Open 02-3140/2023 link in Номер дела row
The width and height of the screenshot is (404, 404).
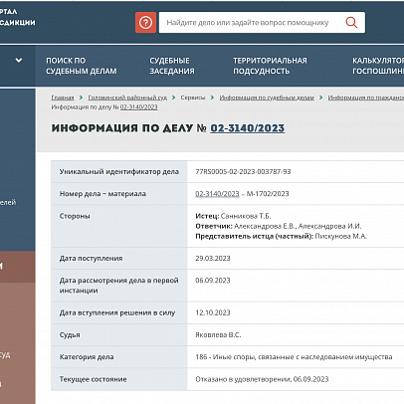click(217, 194)
